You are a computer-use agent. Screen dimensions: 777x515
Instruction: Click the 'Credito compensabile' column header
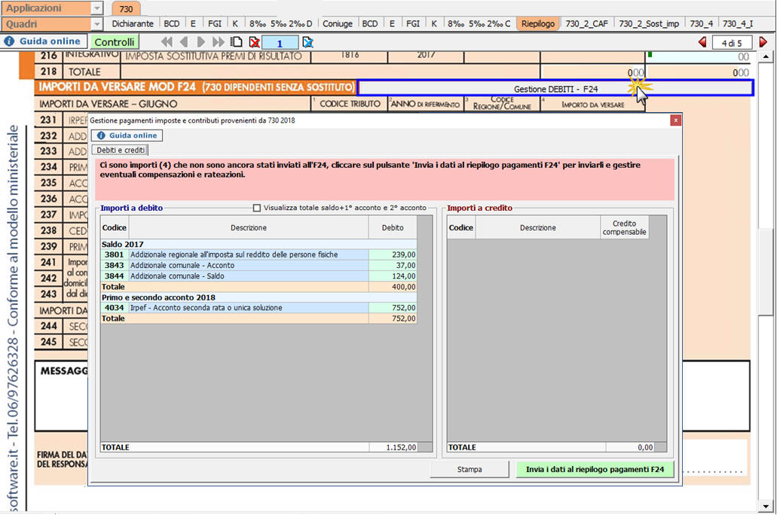click(x=624, y=228)
